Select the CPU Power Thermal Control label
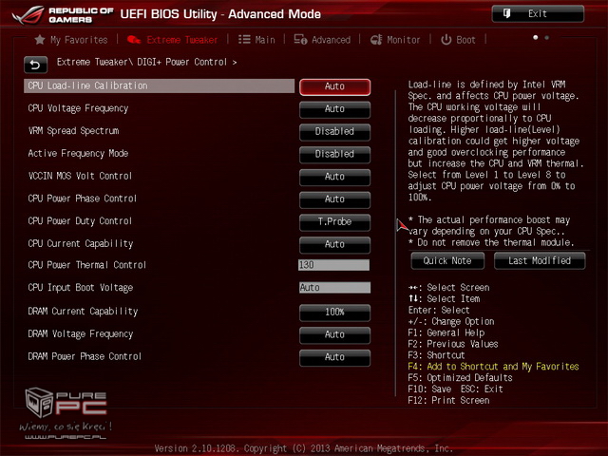This screenshot has height=456, width=608. [x=86, y=265]
